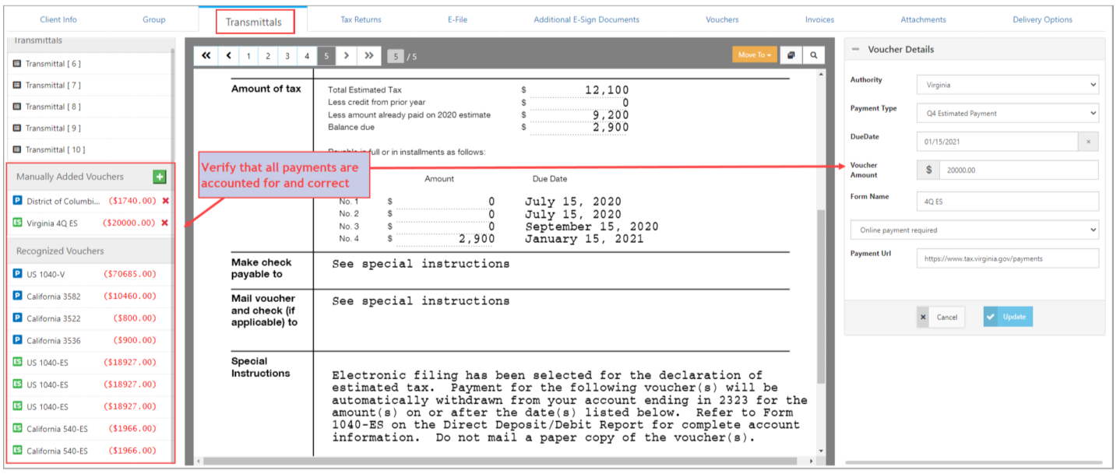Select the US 1040-V voucher
The image size is (1120, 474).
90,274
